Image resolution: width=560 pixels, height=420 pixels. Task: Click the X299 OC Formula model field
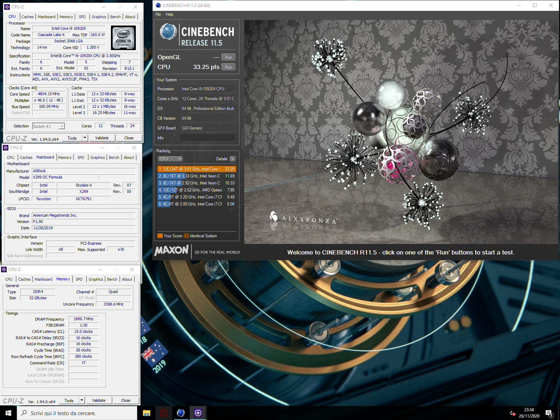[65, 177]
